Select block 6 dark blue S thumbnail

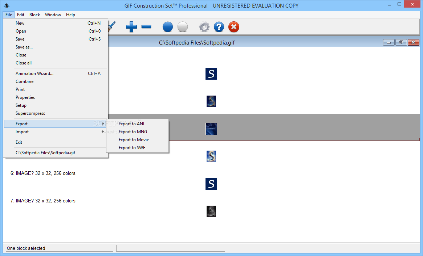coord(211,184)
